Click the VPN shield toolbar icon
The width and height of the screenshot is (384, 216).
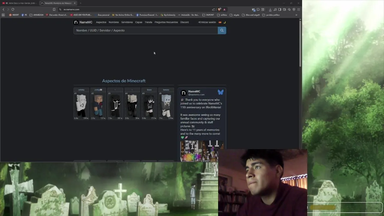click(294, 10)
